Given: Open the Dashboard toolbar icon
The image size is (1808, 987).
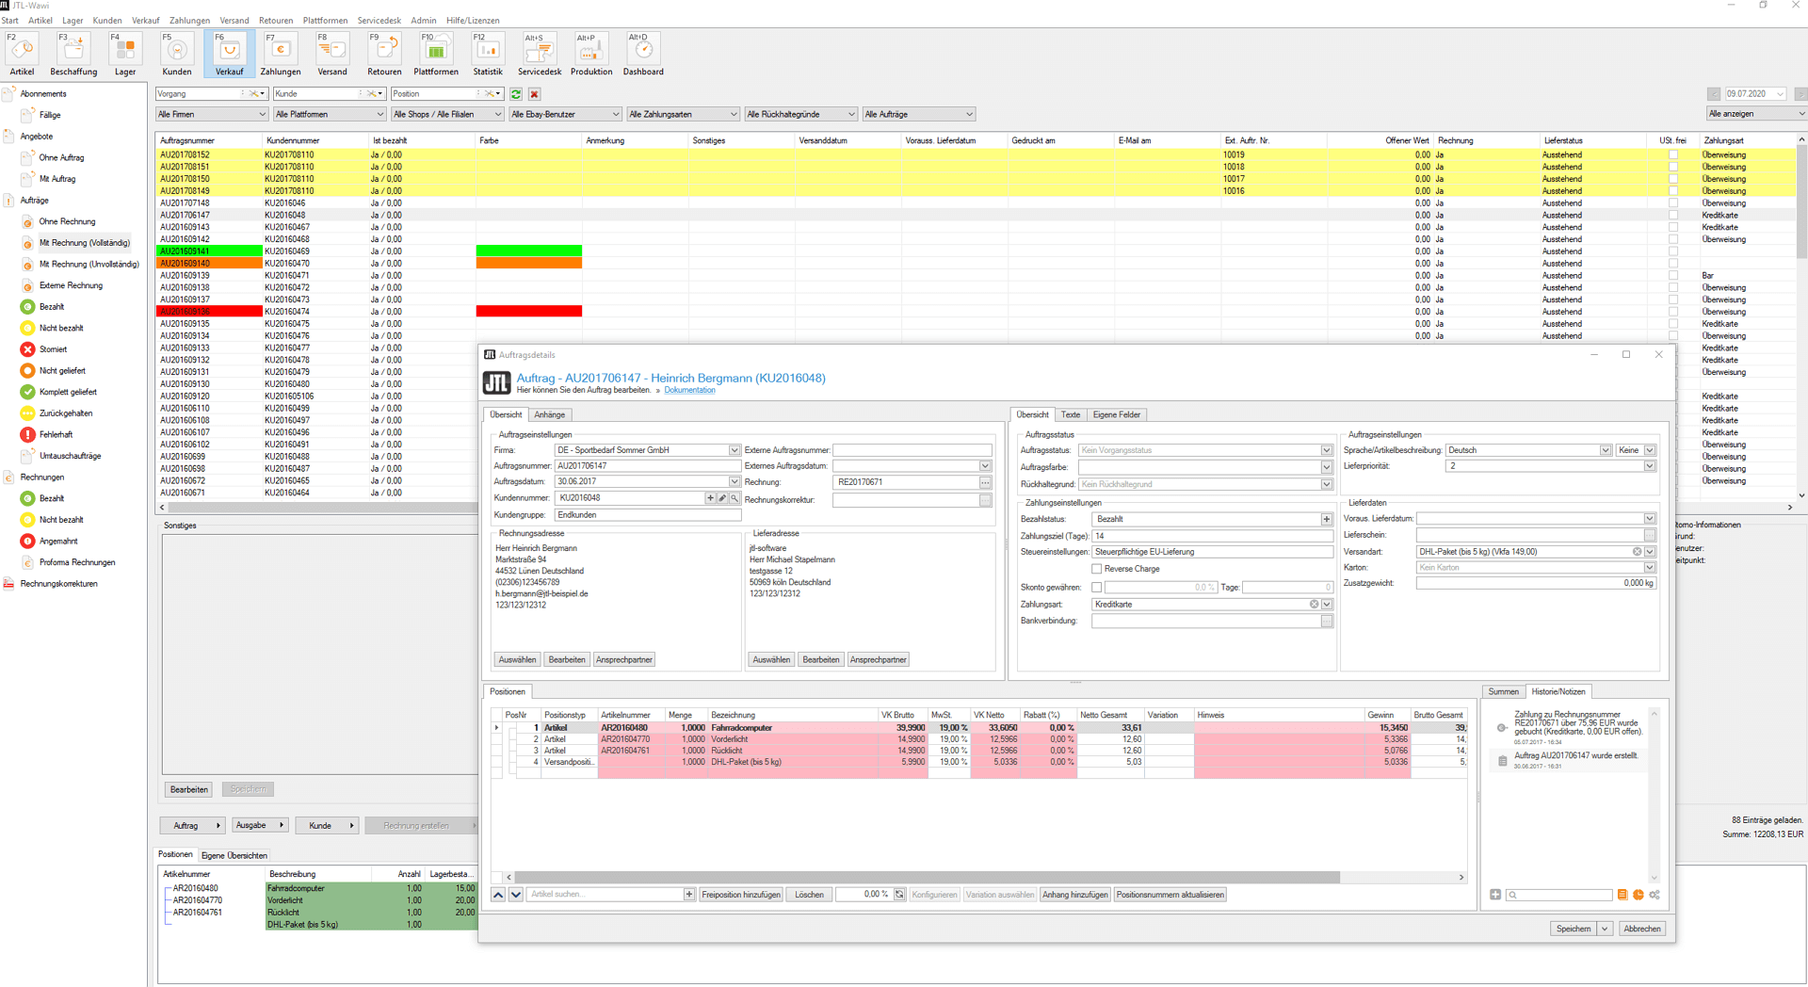Looking at the screenshot, I should click(x=643, y=55).
